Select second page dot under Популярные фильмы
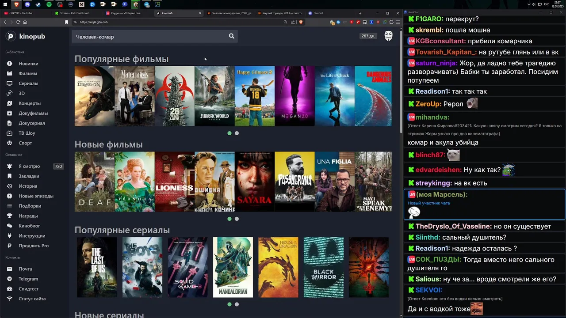The width and height of the screenshot is (566, 318). [237, 133]
